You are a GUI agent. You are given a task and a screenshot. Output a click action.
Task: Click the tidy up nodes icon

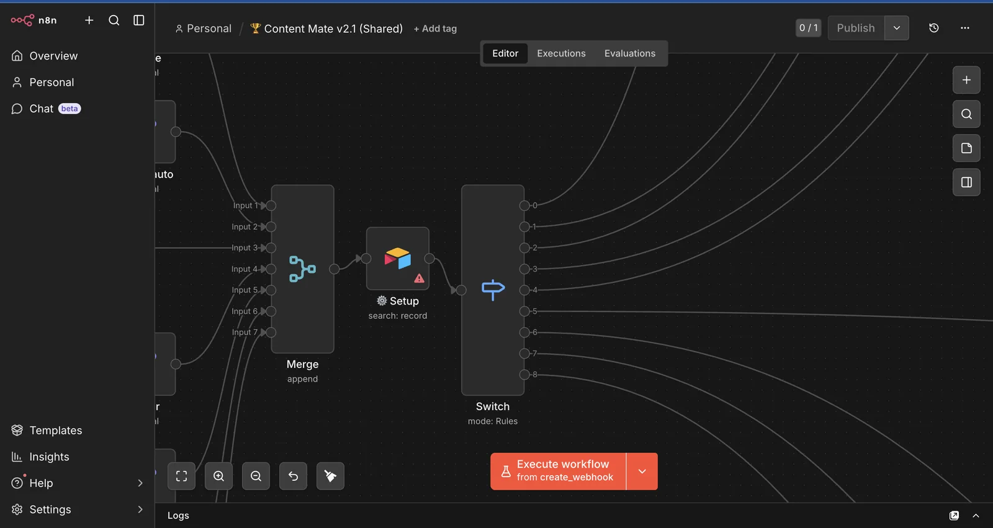(330, 476)
